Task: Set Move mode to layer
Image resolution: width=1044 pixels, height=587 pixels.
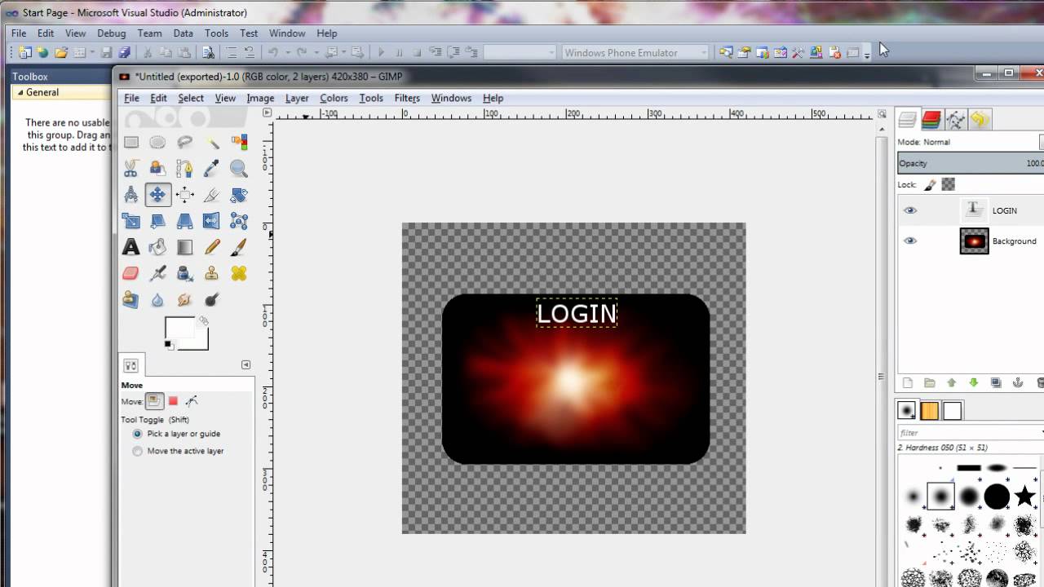Action: pos(154,401)
